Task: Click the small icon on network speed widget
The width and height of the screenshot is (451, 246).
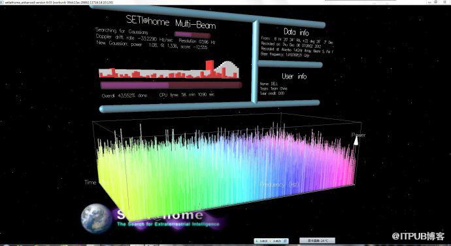Action: coord(285,241)
